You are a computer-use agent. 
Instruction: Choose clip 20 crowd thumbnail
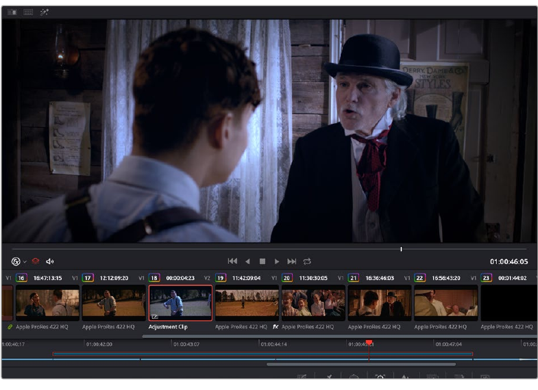pyautogui.click(x=313, y=303)
